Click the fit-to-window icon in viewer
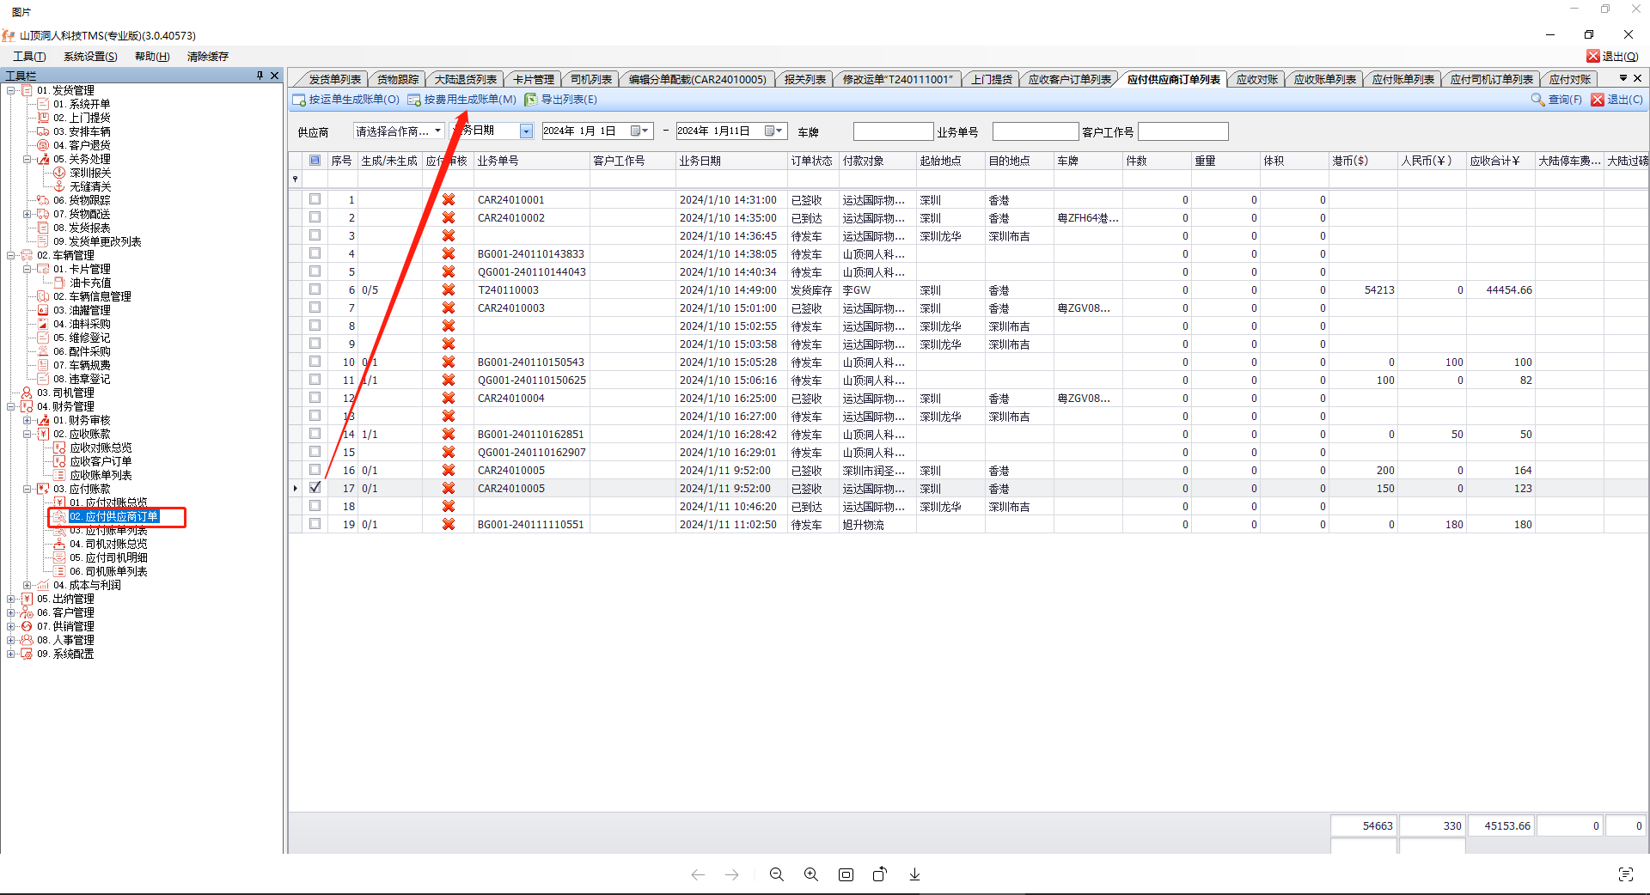 846,874
